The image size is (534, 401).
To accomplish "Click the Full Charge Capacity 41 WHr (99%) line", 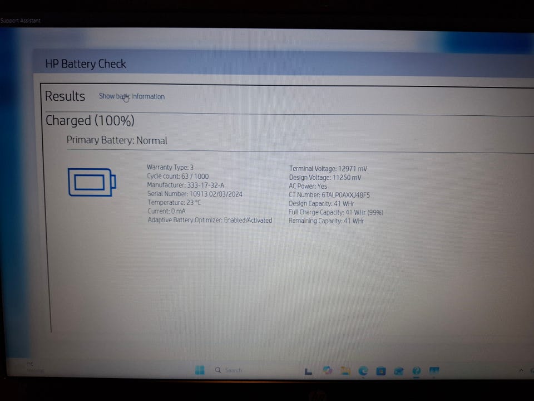I will click(336, 212).
